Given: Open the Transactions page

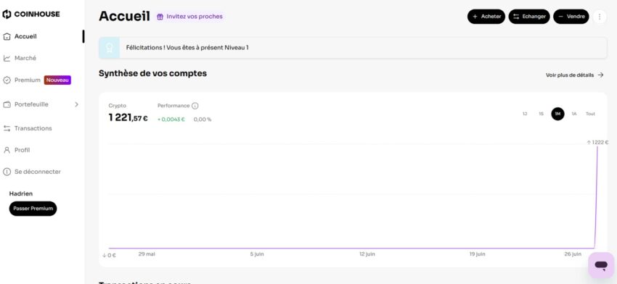Looking at the screenshot, I should (x=33, y=128).
